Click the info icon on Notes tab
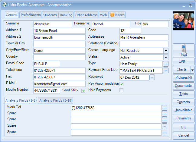Image resolution: width=196 pixels, height=142 pixels. (112, 15)
